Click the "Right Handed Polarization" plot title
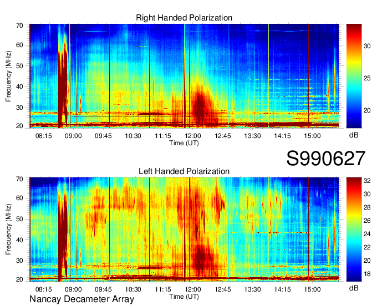This screenshot has height=306, width=377. click(x=184, y=18)
